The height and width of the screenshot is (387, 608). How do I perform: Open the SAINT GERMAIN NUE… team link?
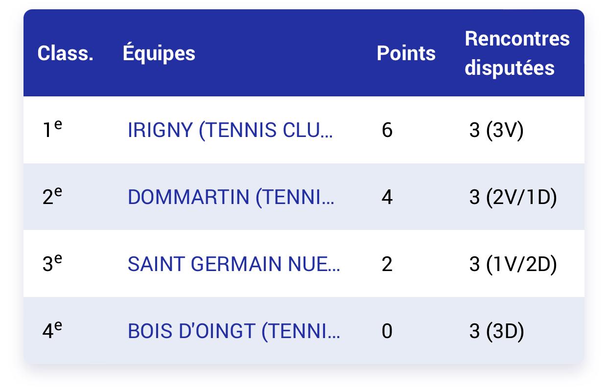pos(234,264)
